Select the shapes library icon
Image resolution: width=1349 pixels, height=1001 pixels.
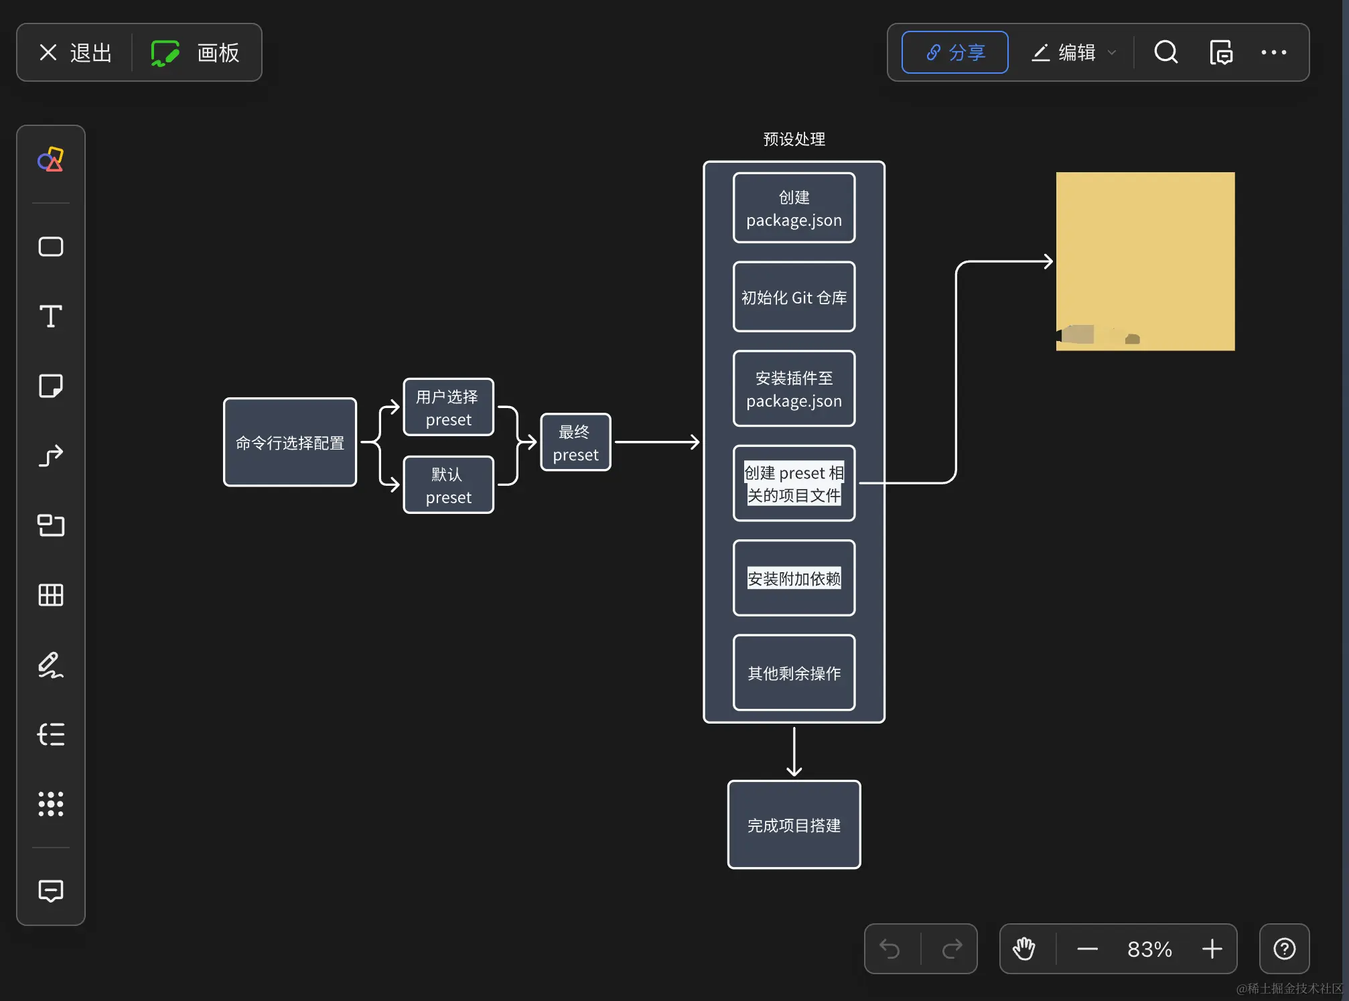50,160
